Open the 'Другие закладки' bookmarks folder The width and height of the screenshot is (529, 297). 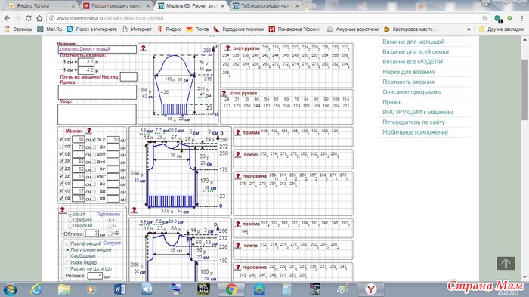coord(502,29)
